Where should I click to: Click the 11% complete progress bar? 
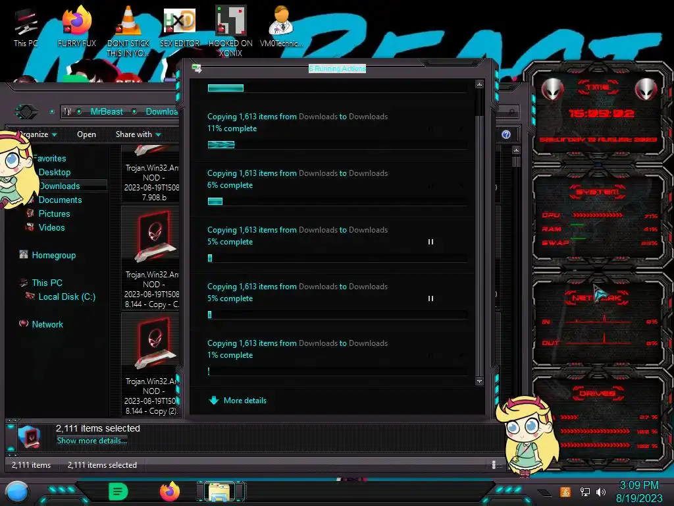pos(338,144)
